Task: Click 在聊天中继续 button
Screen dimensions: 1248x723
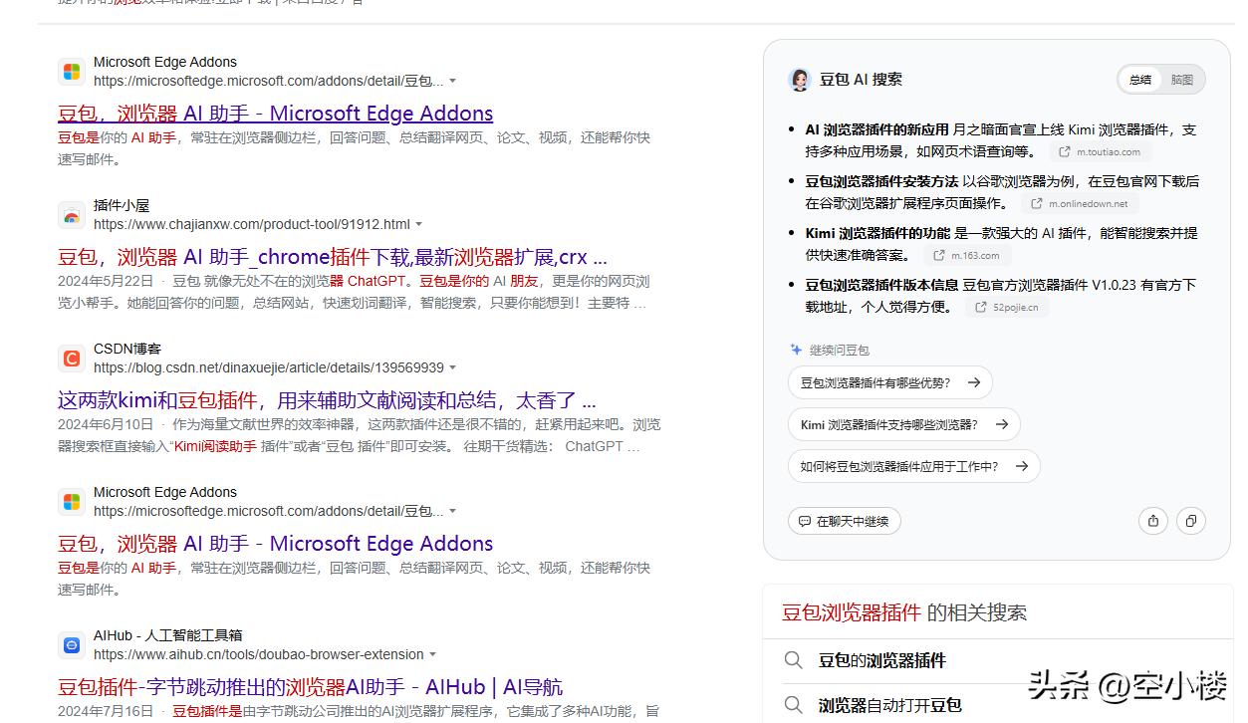Action: [844, 521]
